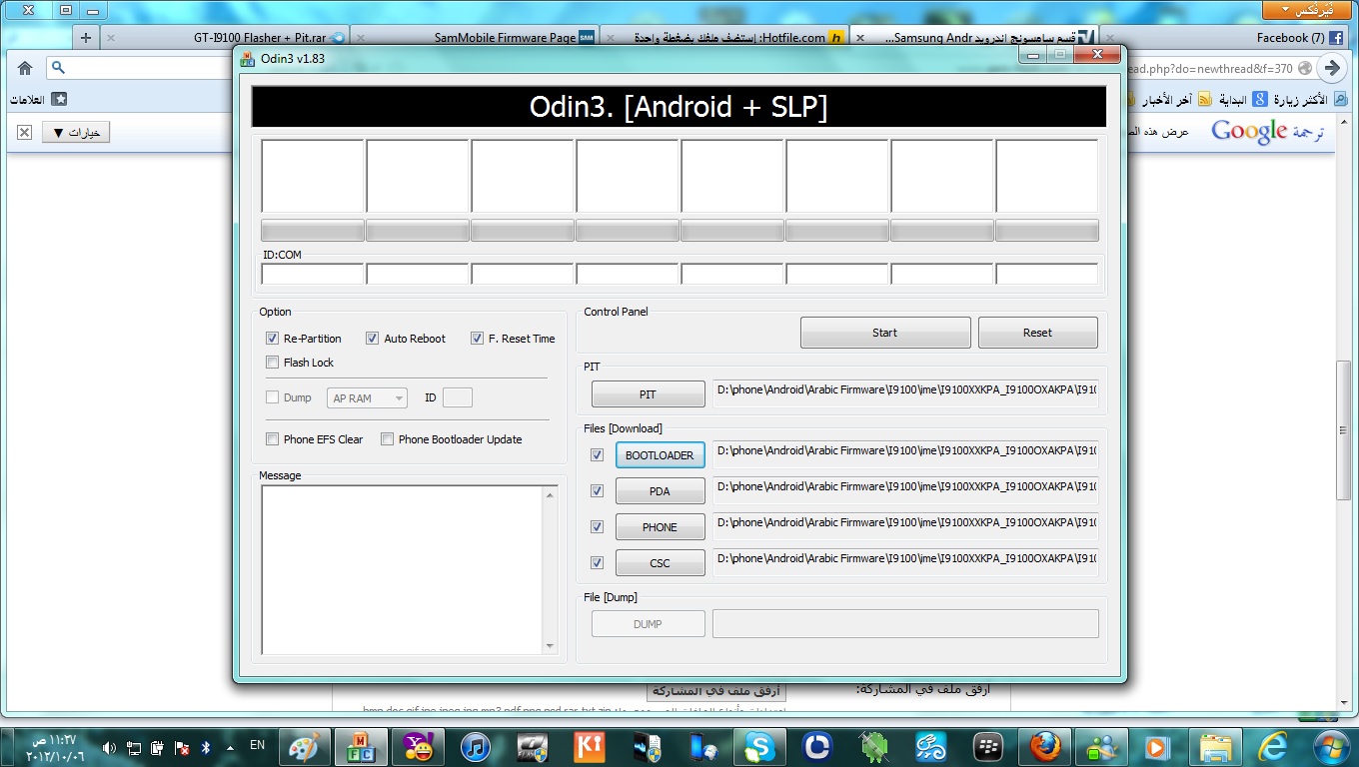This screenshot has height=767, width=1359.
Task: Click the volume speaker tray icon
Action: (x=109, y=746)
